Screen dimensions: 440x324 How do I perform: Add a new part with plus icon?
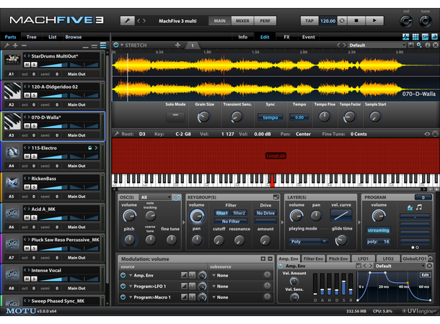[x=15, y=45]
